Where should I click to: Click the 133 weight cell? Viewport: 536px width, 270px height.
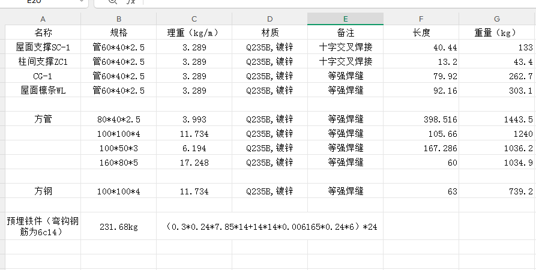(497, 47)
